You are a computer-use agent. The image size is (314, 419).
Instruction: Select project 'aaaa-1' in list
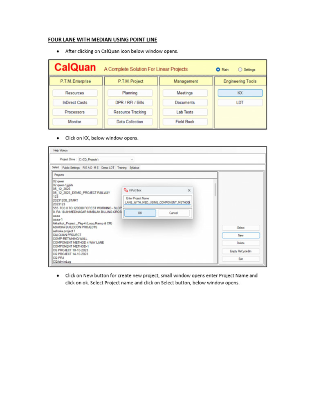coord(58,220)
